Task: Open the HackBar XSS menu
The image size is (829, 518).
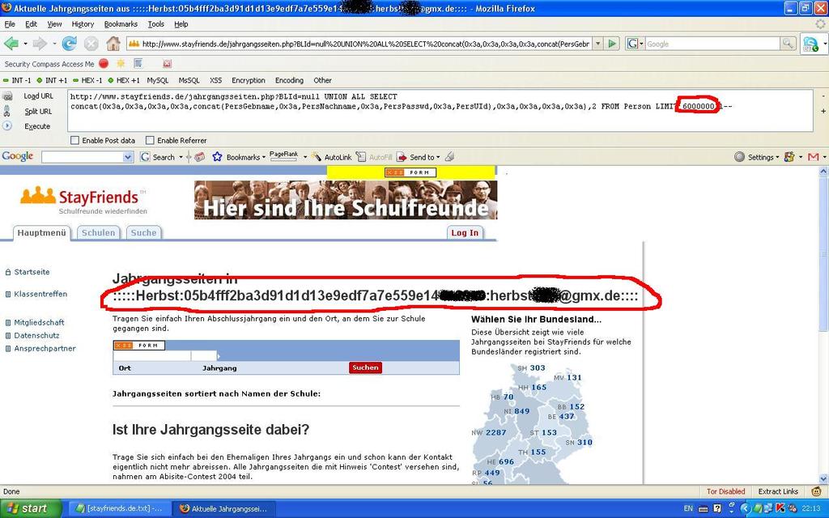Action: (x=215, y=80)
